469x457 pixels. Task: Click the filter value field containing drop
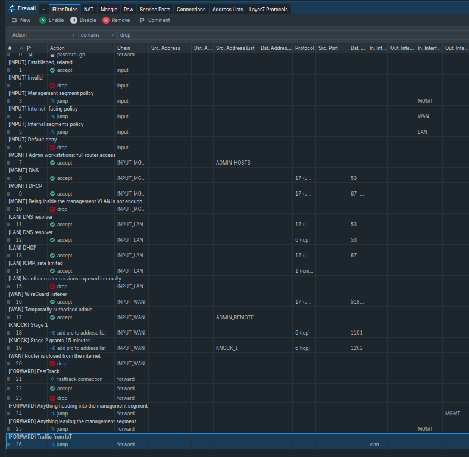pos(293,35)
